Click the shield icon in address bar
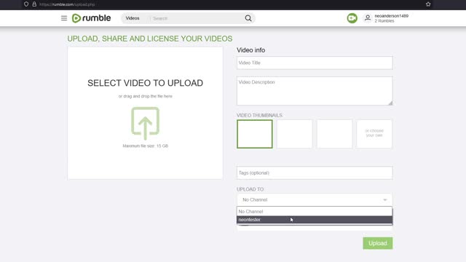 26,4
